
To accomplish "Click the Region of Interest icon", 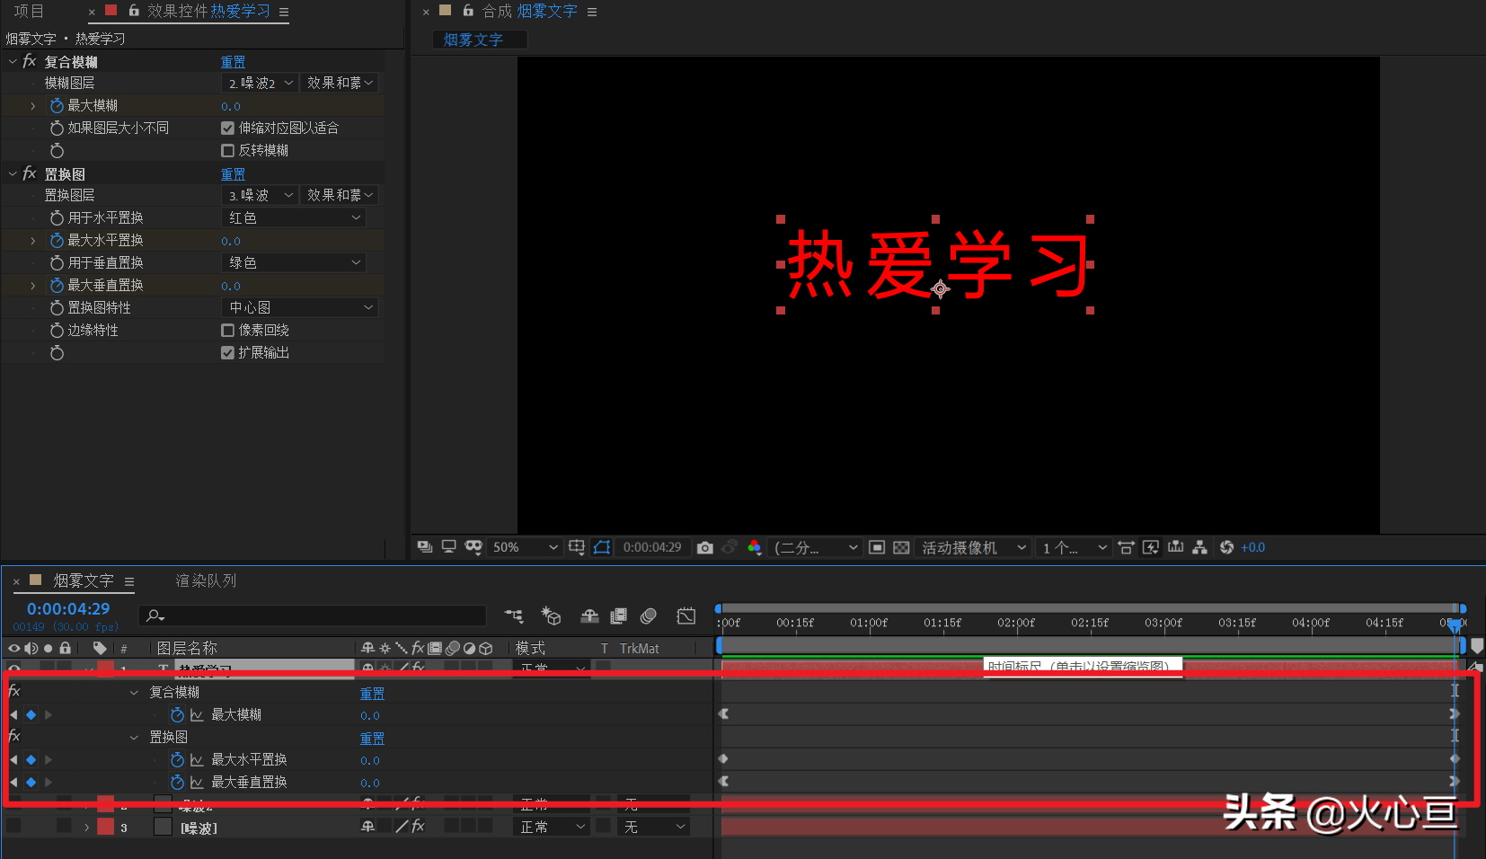I will (x=877, y=547).
